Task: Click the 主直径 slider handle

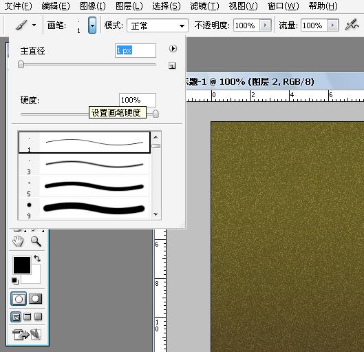Action: click(21, 64)
